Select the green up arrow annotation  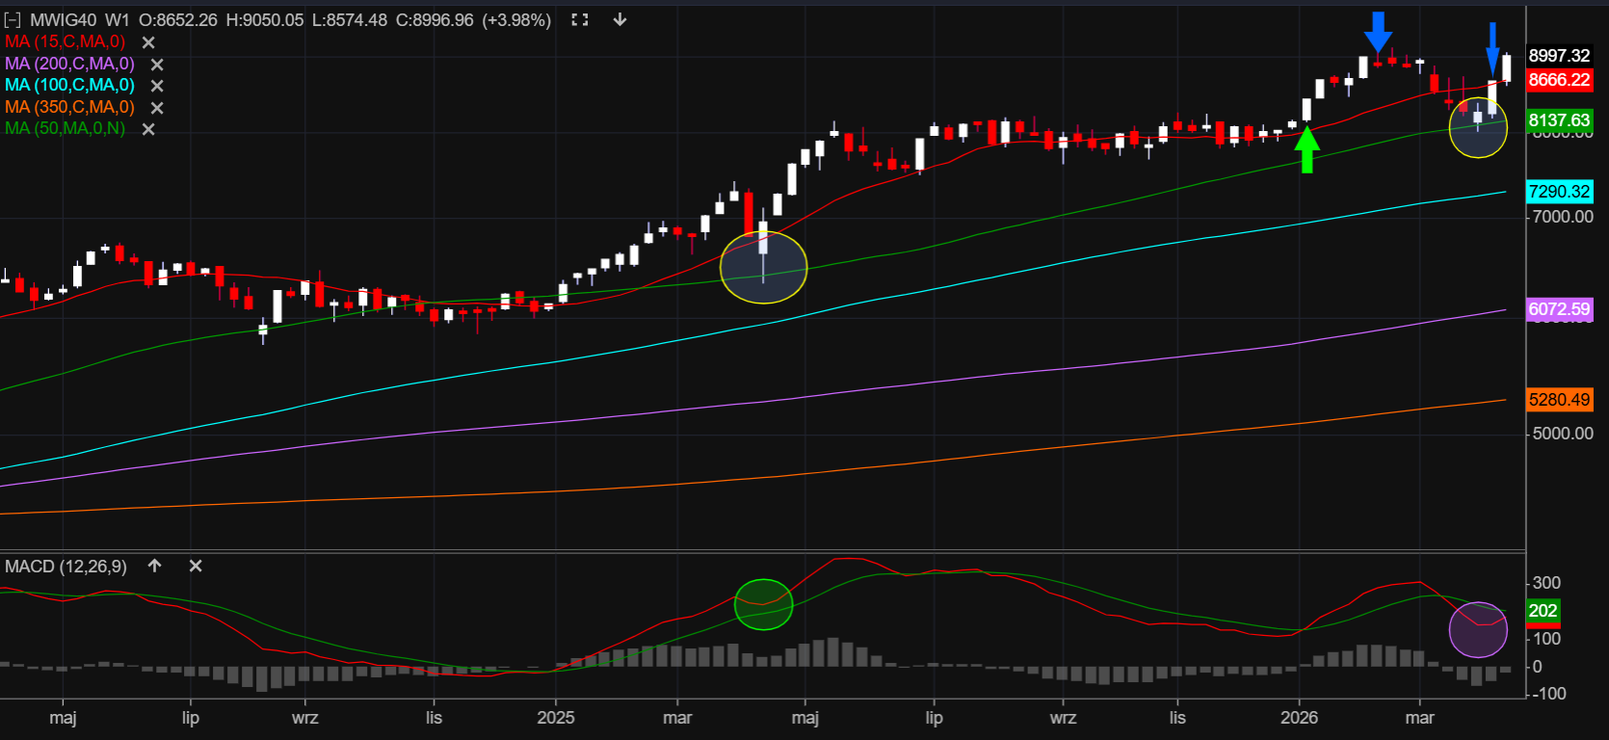tap(1306, 149)
